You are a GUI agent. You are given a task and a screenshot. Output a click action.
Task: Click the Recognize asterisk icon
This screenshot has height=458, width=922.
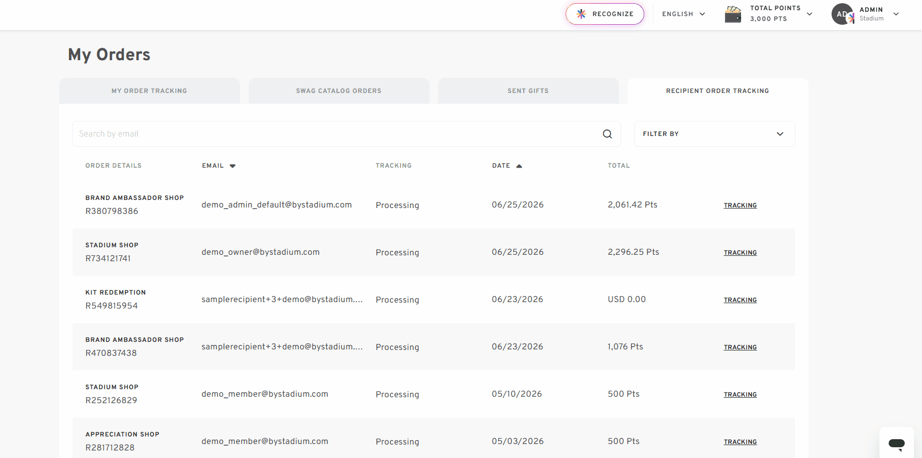click(x=581, y=14)
